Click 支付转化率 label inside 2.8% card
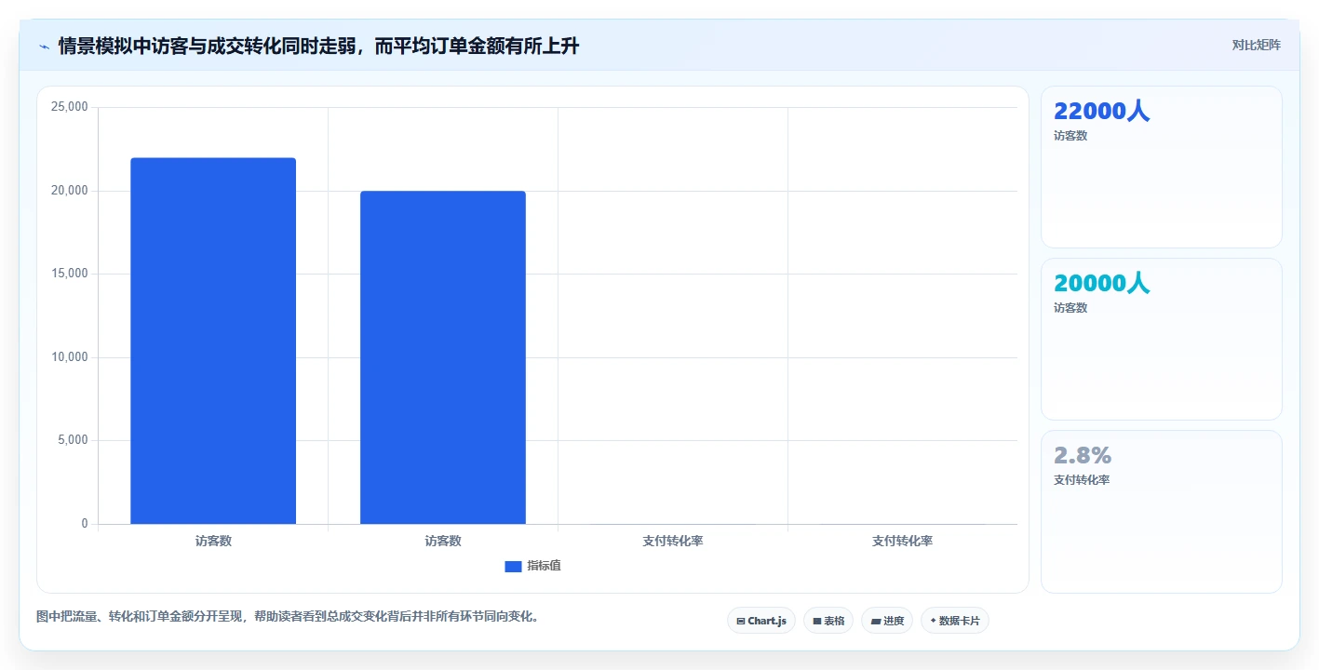Image resolution: width=1319 pixels, height=670 pixels. tap(1082, 480)
